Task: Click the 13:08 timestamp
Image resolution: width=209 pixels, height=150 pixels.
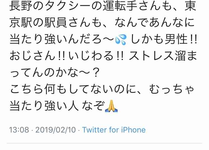Action: pyautogui.click(x=19, y=130)
